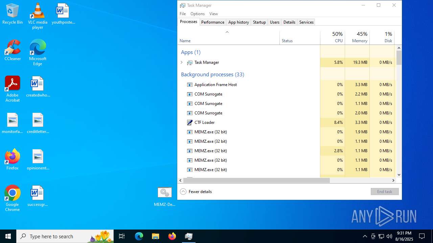Collapse to Fewer details view
This screenshot has width=433, height=243.
[196, 192]
